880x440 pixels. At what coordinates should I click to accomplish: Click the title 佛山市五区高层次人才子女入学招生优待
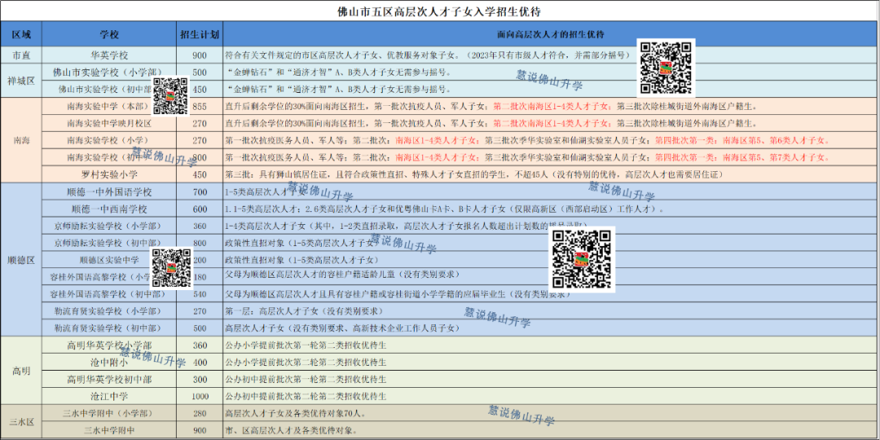[x=441, y=11]
